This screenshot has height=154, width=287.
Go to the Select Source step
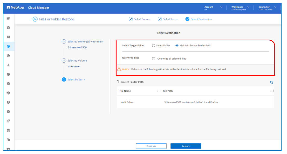(140, 19)
